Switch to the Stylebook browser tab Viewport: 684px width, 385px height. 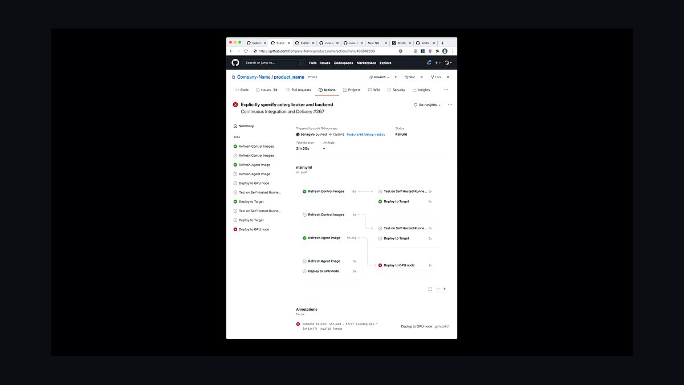tap(401, 43)
